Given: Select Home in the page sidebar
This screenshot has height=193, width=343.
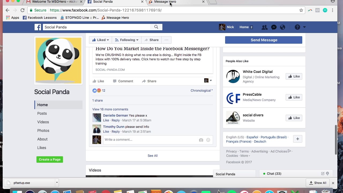Looking at the screenshot, I should 58,105.
